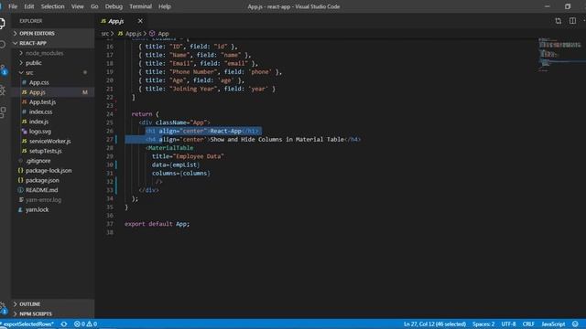Screen dimensions: 586x329
Task: Expand the NPM SCRIPTS section
Action: pos(52,313)
